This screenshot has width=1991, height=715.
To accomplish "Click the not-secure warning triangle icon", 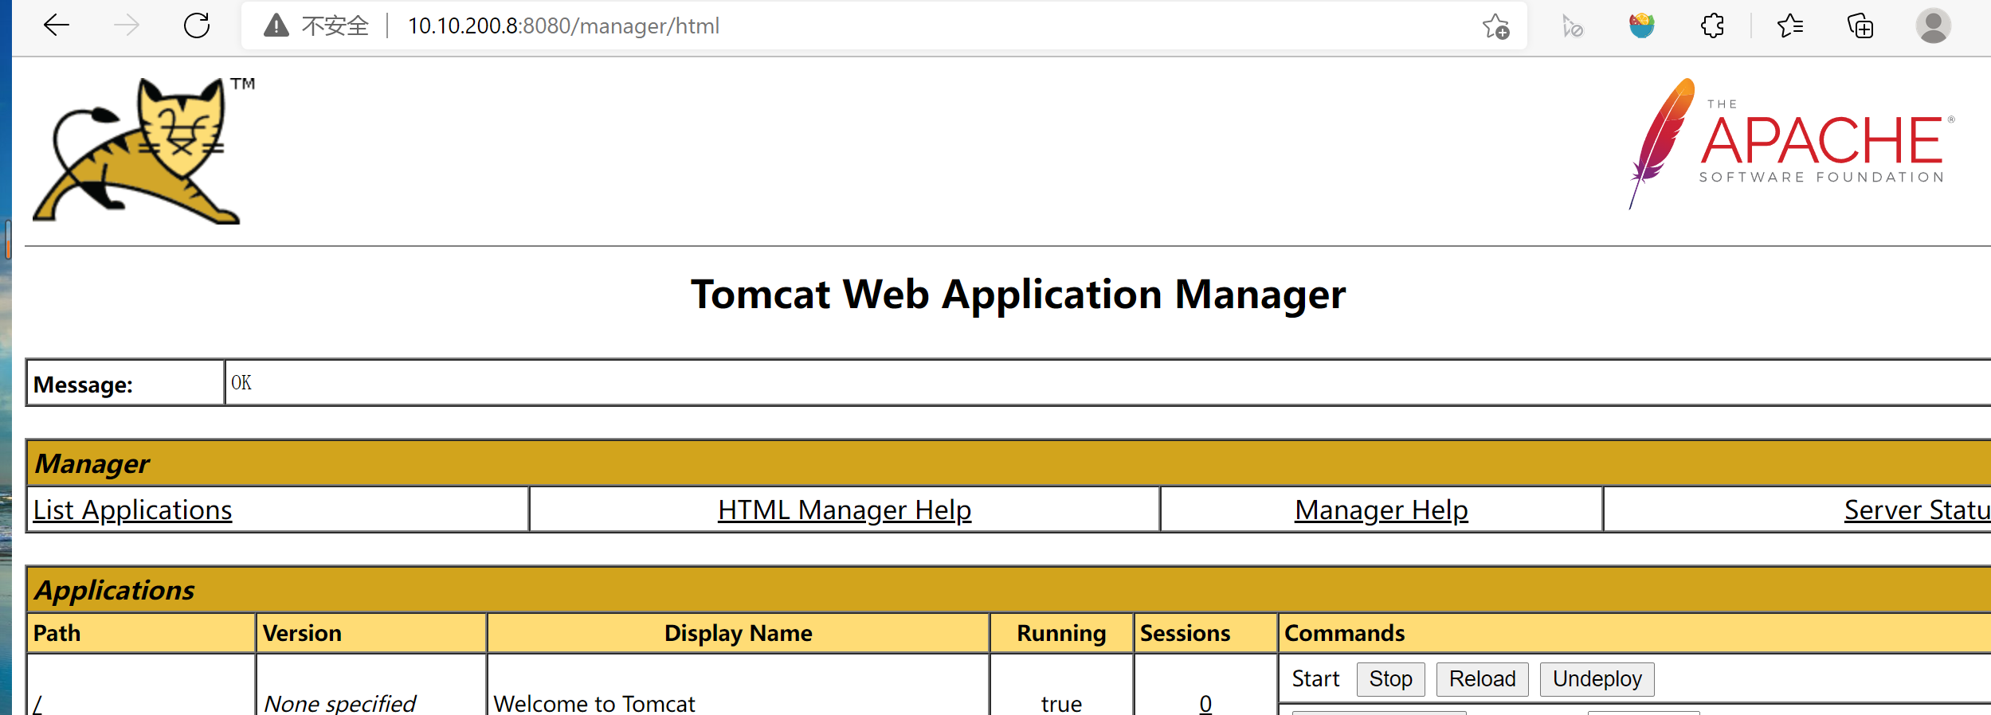I will click(x=276, y=25).
